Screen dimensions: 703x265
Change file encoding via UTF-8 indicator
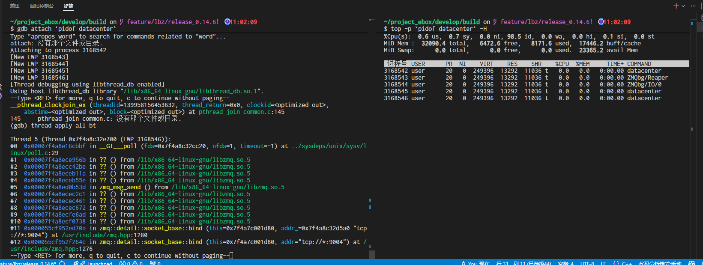pyautogui.click(x=587, y=263)
